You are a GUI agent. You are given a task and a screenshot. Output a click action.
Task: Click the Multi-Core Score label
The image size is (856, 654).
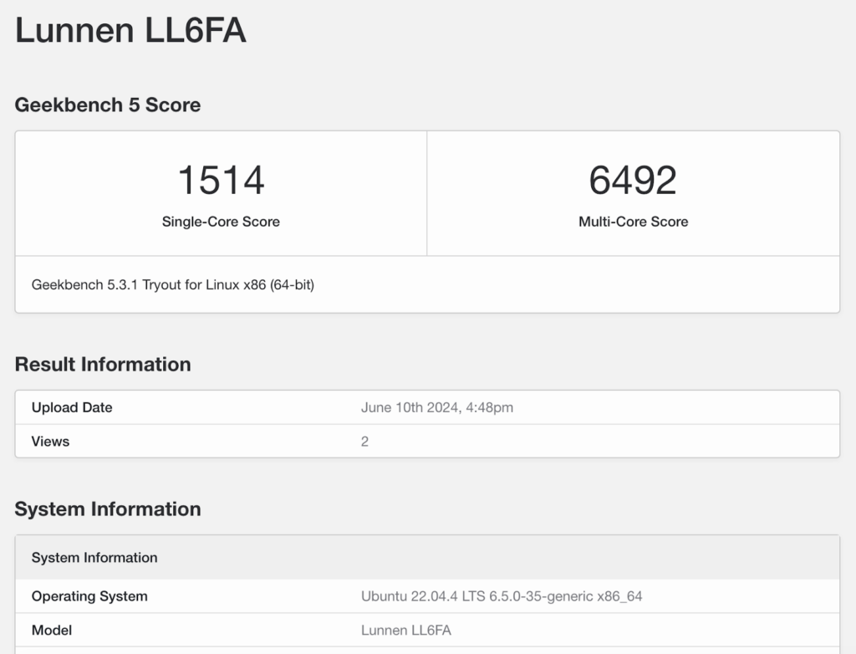pos(633,222)
